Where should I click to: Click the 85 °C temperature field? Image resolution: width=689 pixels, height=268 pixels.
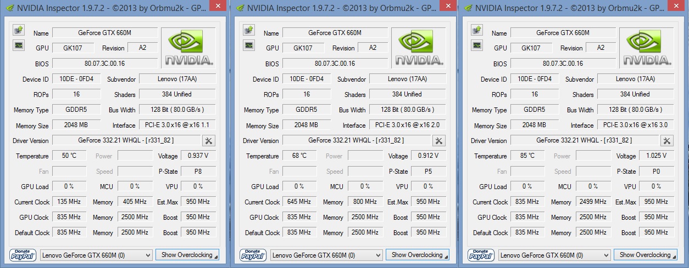click(x=527, y=156)
